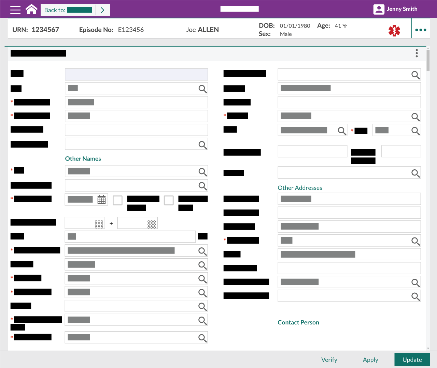Open the Other Names link
The height and width of the screenshot is (368, 437).
coord(83,159)
